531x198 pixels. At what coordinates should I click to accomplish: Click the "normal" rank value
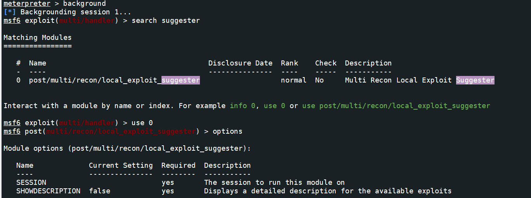293,80
